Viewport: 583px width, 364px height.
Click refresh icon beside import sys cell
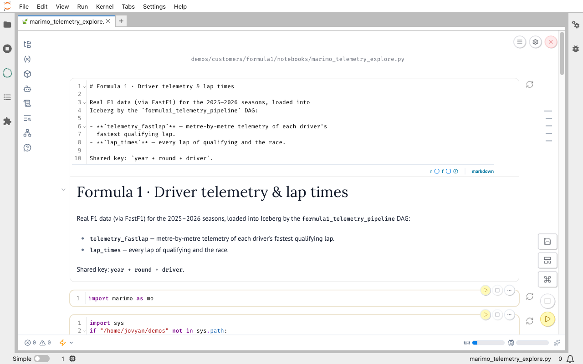[x=530, y=321]
